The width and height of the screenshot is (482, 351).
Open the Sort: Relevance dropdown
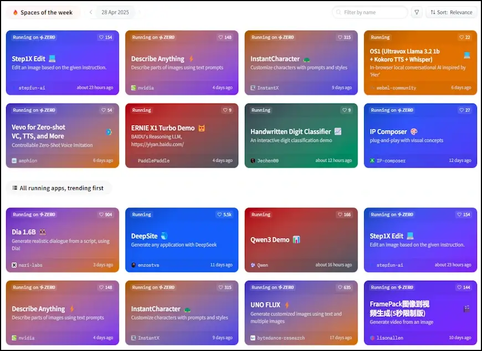pyautogui.click(x=451, y=12)
